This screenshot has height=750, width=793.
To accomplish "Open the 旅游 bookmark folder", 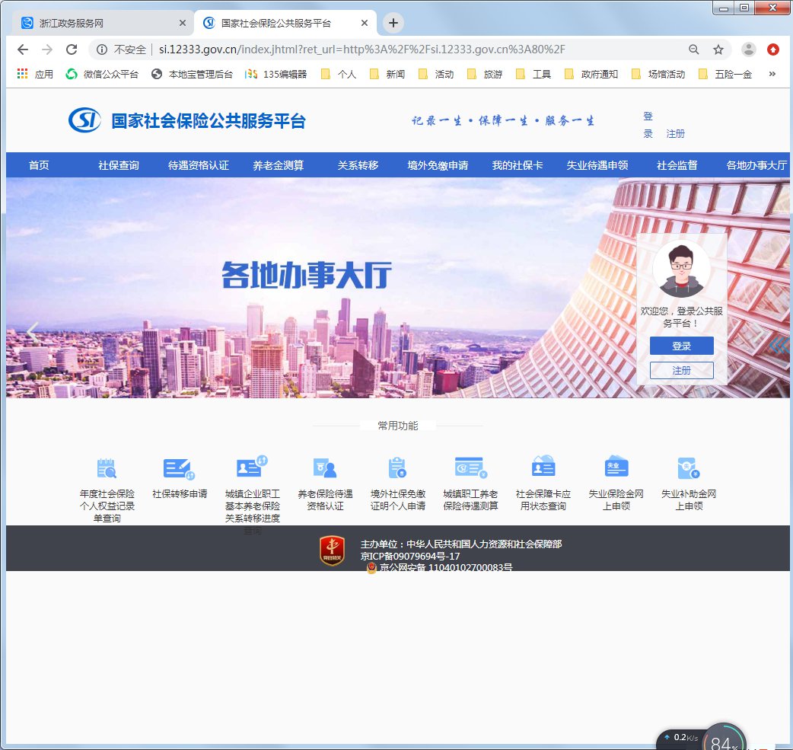I will tap(485, 75).
